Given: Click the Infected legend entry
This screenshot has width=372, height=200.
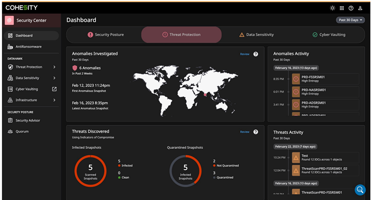Looking at the screenshot, I should (125, 165).
